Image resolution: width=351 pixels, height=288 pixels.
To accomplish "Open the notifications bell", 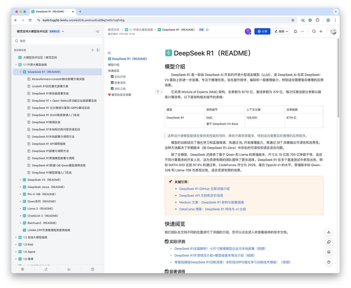I will 295,31.
